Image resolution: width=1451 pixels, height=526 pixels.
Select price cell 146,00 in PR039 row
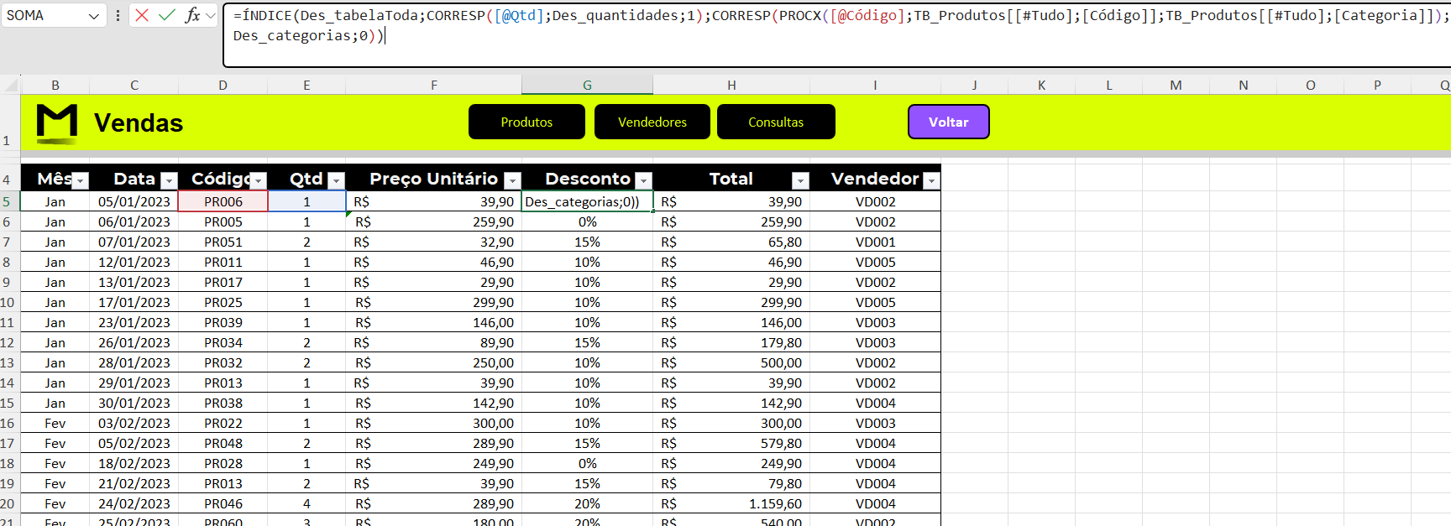click(433, 322)
